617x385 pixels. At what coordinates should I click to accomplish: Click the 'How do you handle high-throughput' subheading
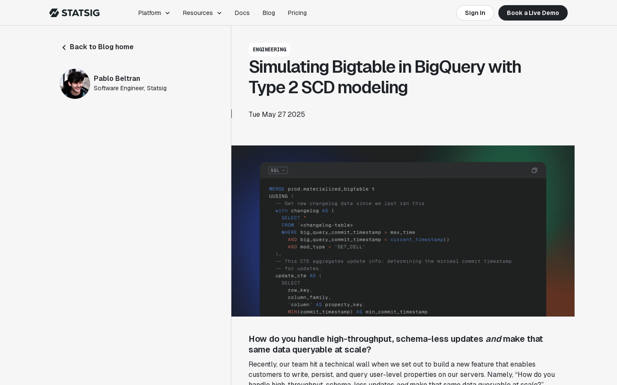click(395, 344)
